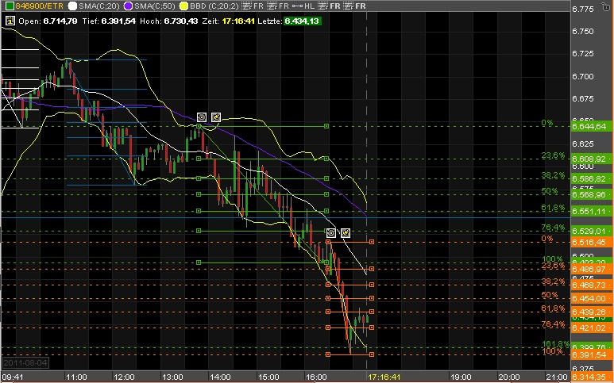Select the FR legend entry right after BBD

pos(253,6)
